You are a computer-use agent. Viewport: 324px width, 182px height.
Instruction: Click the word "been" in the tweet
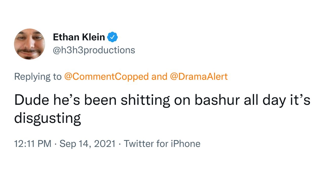click(x=100, y=100)
